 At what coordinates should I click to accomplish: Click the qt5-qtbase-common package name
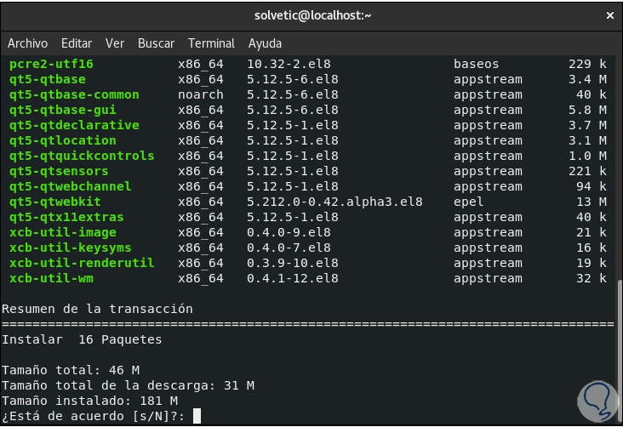[x=74, y=94]
